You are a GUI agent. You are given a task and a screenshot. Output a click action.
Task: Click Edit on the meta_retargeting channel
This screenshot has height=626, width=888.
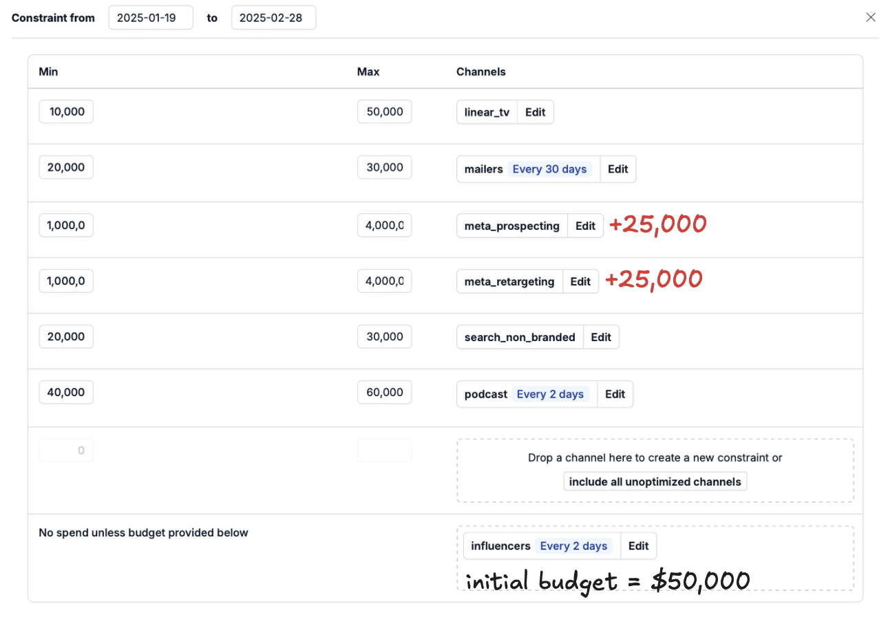point(580,281)
